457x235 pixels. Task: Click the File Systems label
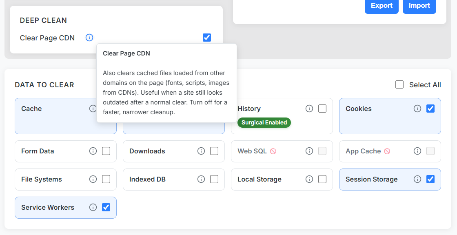point(41,180)
